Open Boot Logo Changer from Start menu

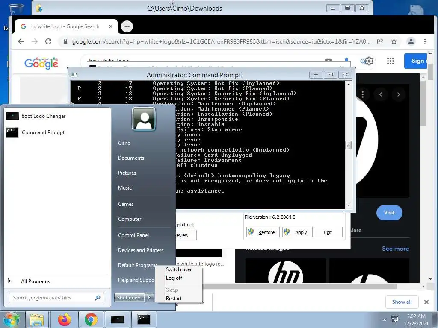36,116
